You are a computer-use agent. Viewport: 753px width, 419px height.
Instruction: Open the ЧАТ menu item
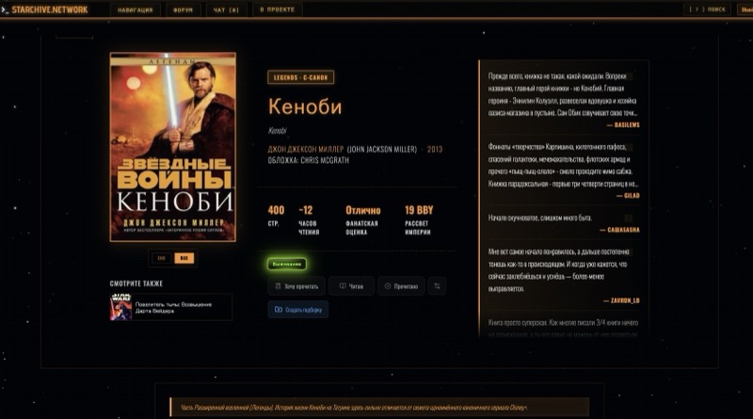pos(226,10)
